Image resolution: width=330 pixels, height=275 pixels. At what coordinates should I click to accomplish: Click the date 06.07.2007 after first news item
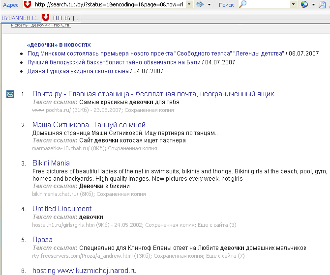304,54
